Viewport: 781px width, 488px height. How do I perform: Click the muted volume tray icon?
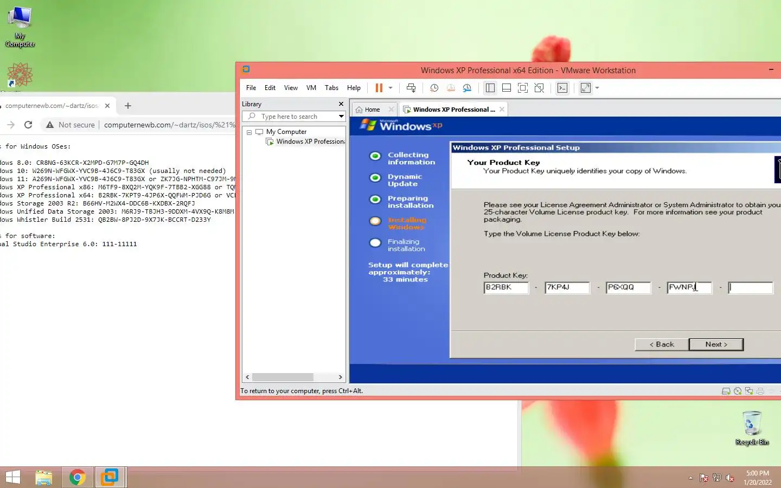730,478
